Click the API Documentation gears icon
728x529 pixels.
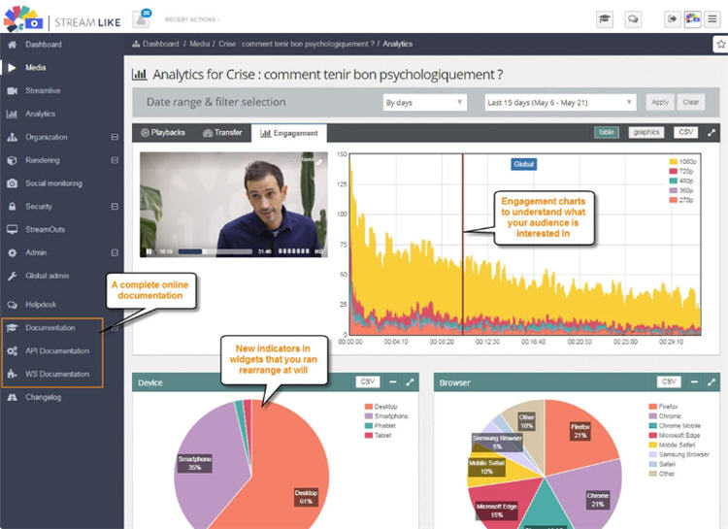click(12, 351)
